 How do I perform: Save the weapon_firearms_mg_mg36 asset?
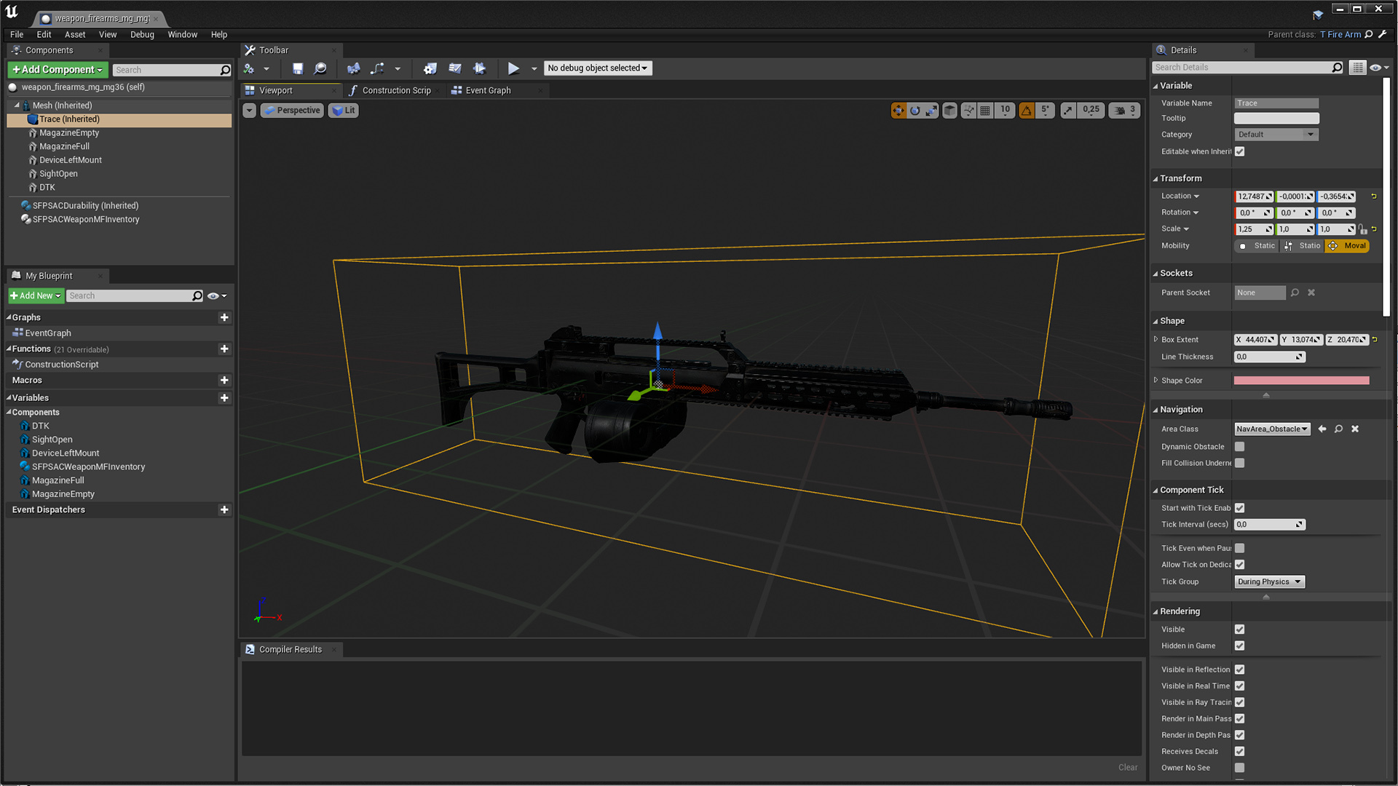[x=297, y=68]
